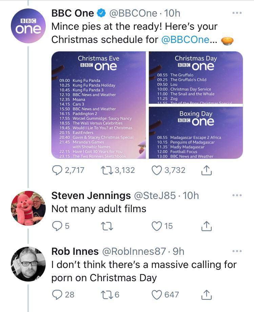View the Boxing Day schedule image

(196, 133)
